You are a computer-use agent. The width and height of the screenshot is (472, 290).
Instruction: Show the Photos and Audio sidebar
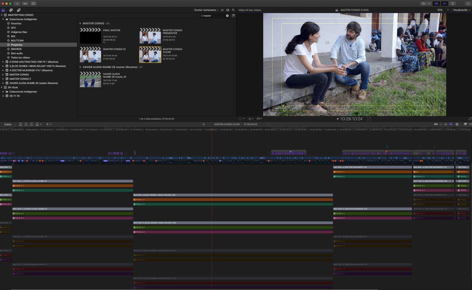point(11,10)
